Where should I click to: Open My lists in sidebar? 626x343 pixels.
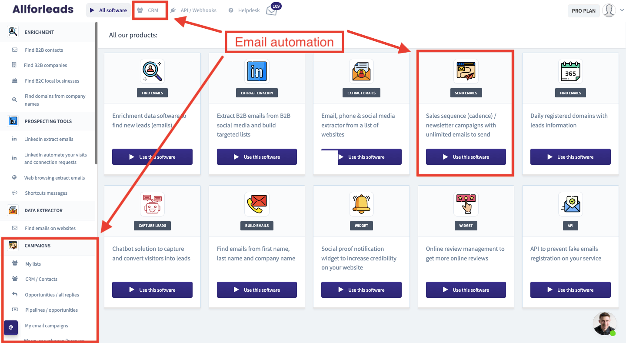pos(33,264)
